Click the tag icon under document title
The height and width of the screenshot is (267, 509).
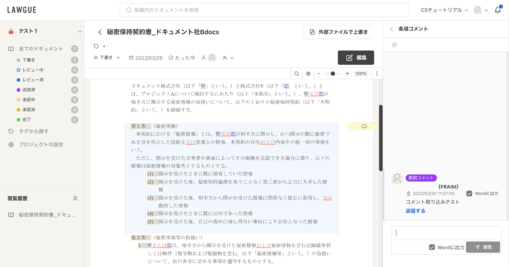[96, 46]
